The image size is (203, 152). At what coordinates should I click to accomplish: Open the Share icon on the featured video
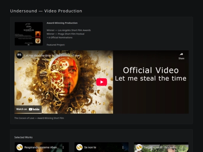pyautogui.click(x=181, y=56)
